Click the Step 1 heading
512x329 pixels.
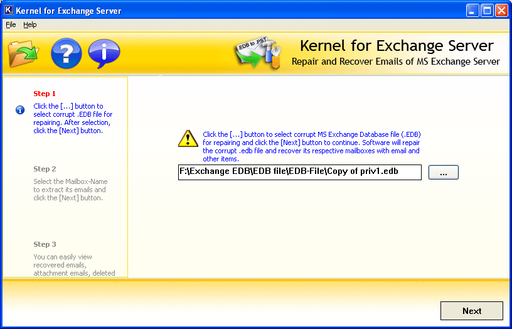(x=45, y=94)
